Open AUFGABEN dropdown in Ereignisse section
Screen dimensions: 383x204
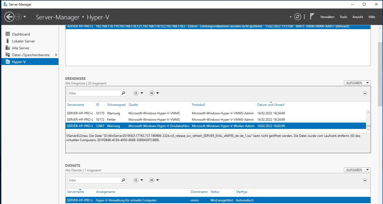[357, 83]
